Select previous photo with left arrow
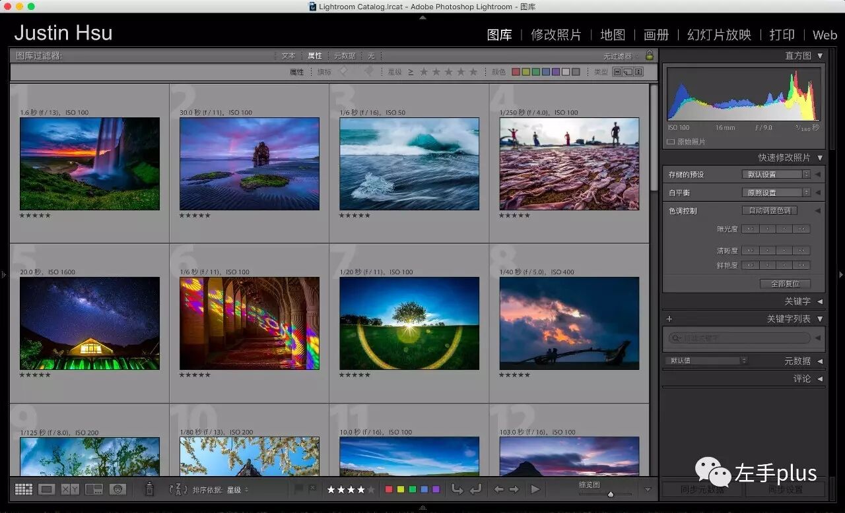 click(x=498, y=489)
